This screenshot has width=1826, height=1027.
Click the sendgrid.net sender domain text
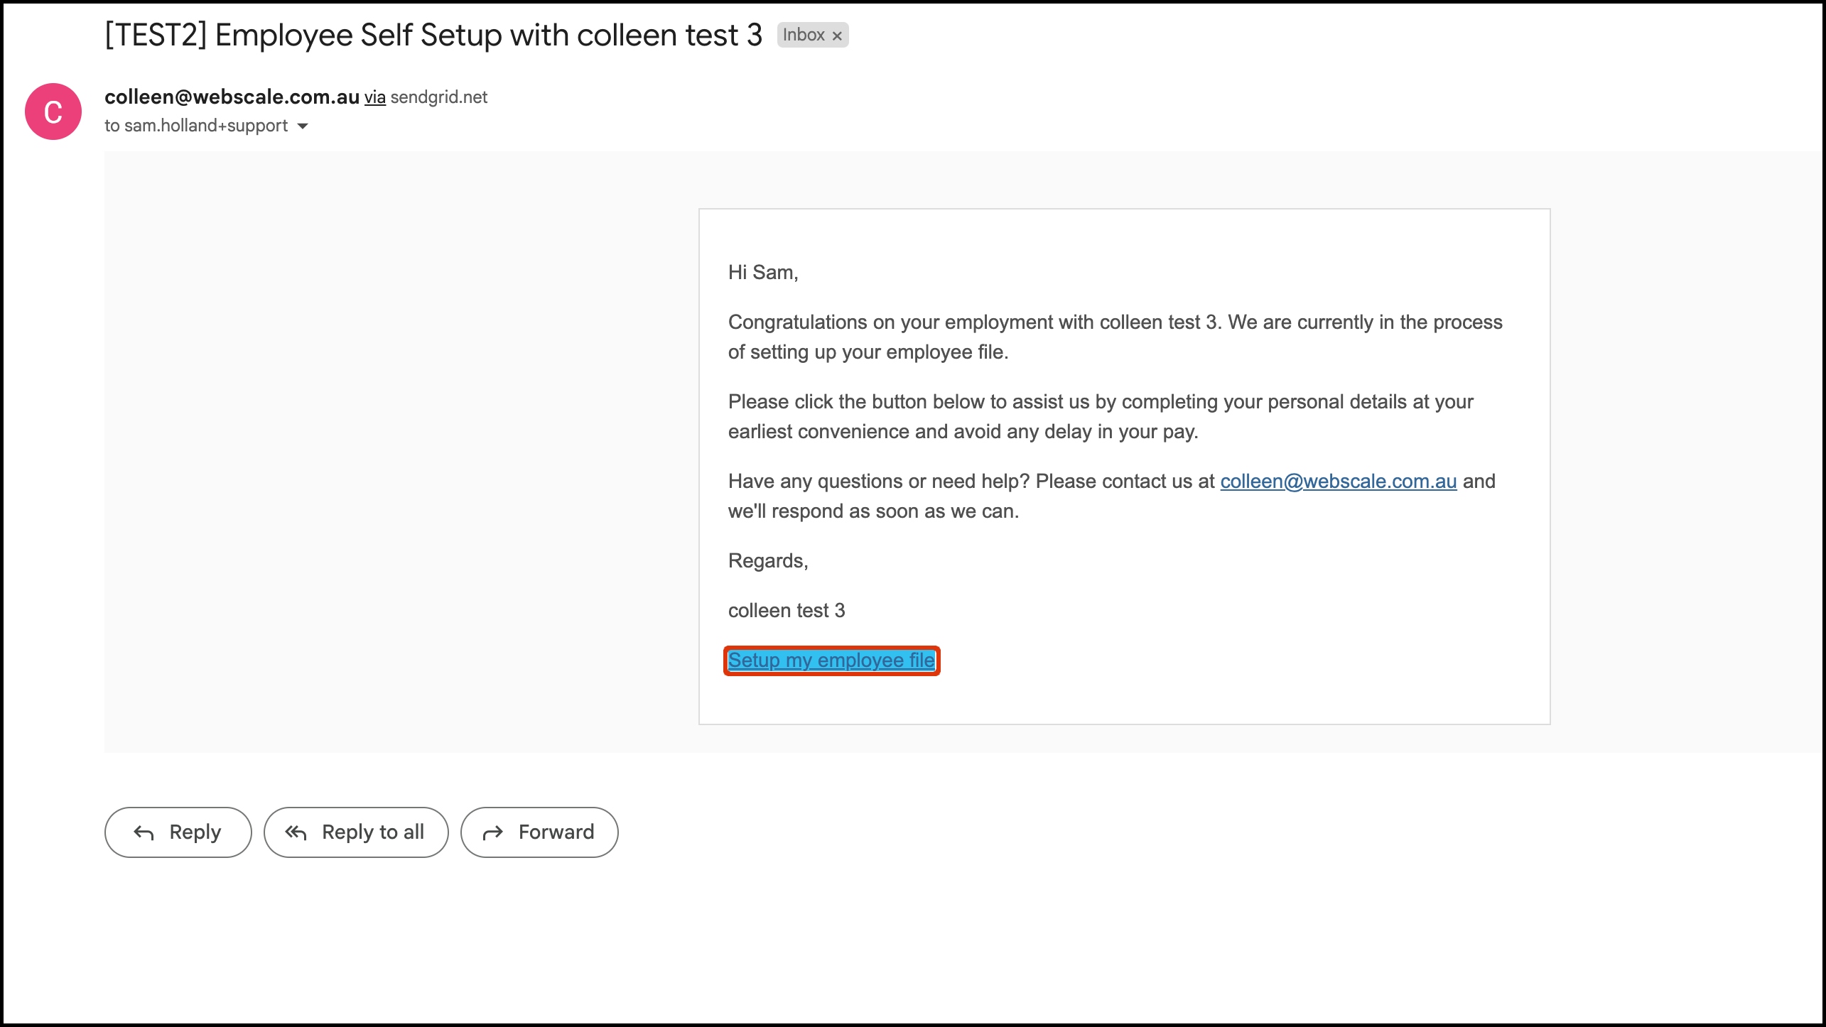438,97
